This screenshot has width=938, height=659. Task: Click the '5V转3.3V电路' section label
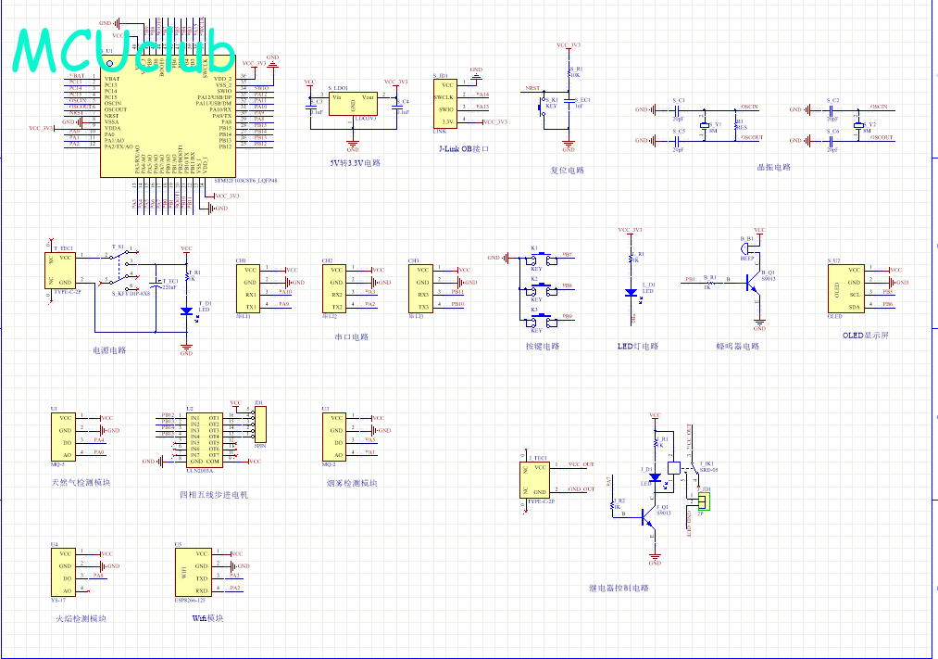point(356,163)
